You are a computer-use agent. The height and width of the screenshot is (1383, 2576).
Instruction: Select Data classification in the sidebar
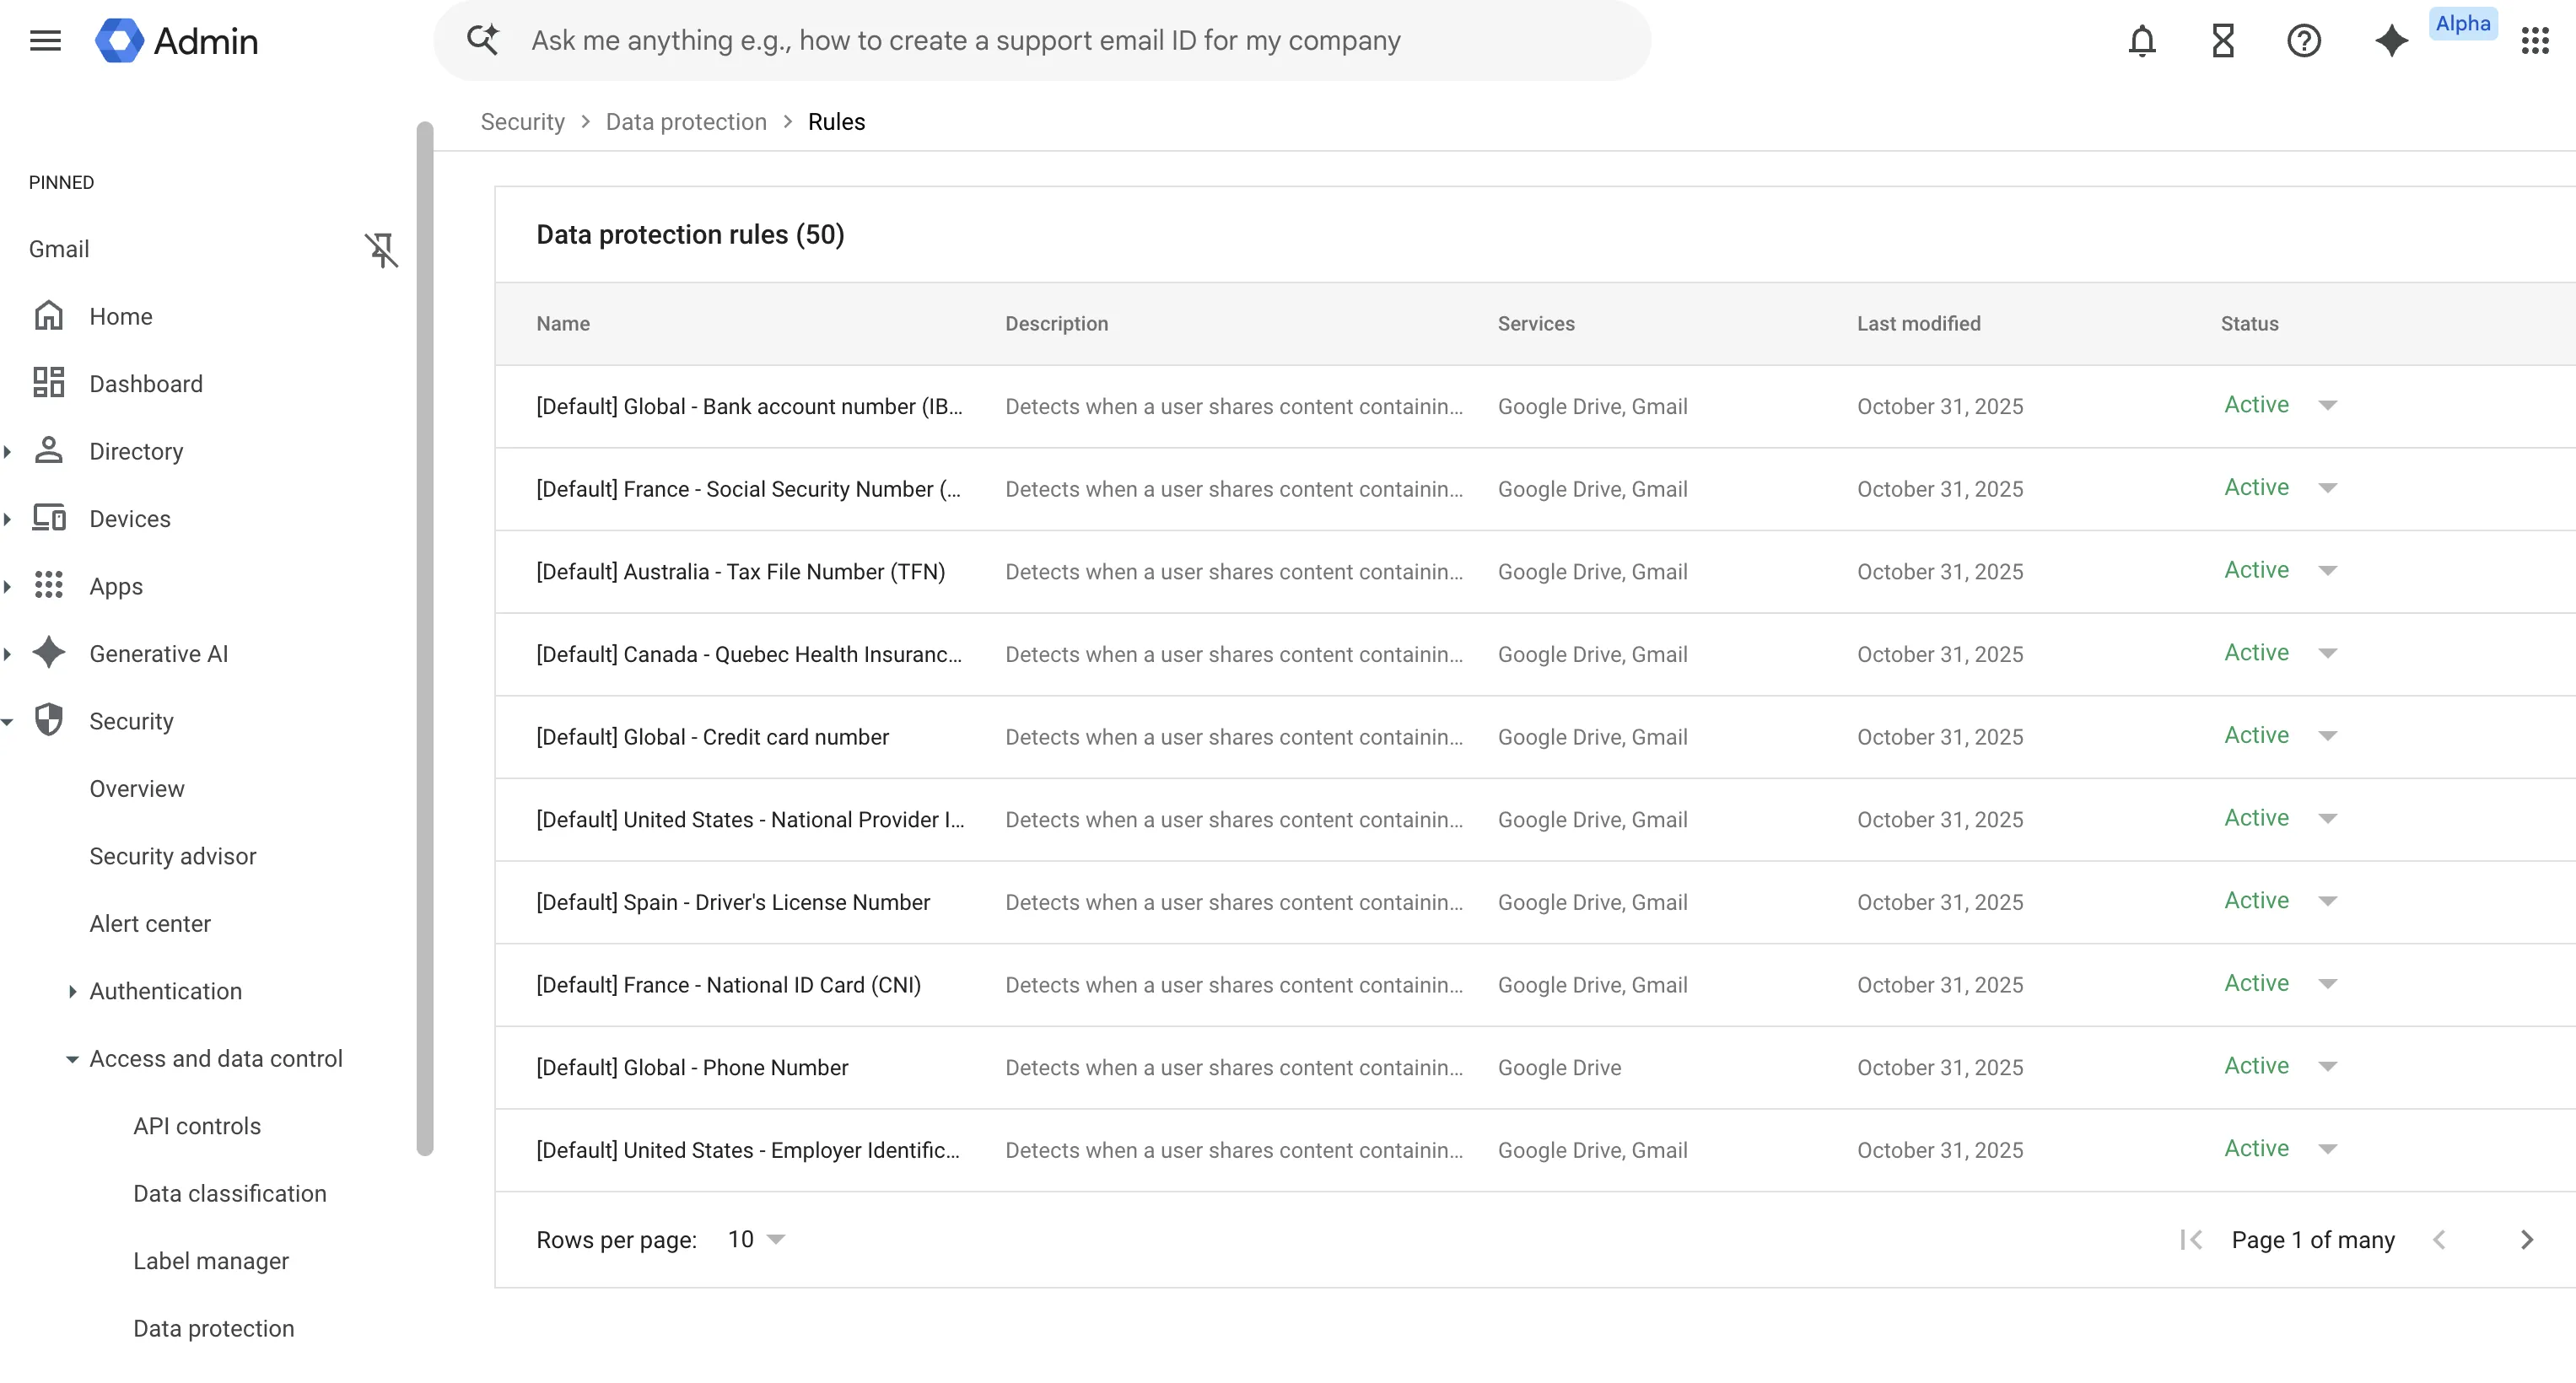point(229,1193)
